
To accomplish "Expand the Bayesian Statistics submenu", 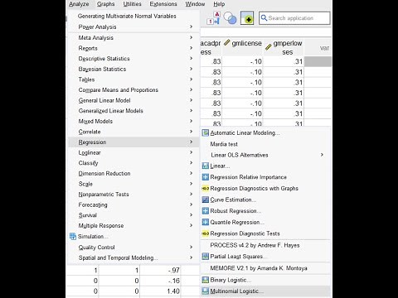I will (x=133, y=69).
